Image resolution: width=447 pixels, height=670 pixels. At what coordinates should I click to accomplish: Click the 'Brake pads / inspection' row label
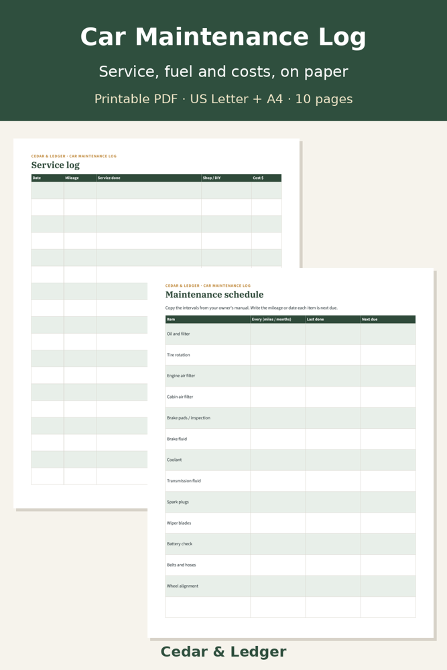[x=188, y=418]
